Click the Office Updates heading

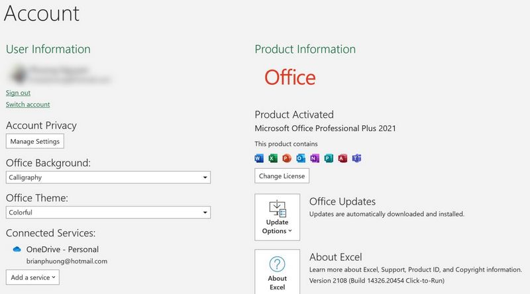343,201
